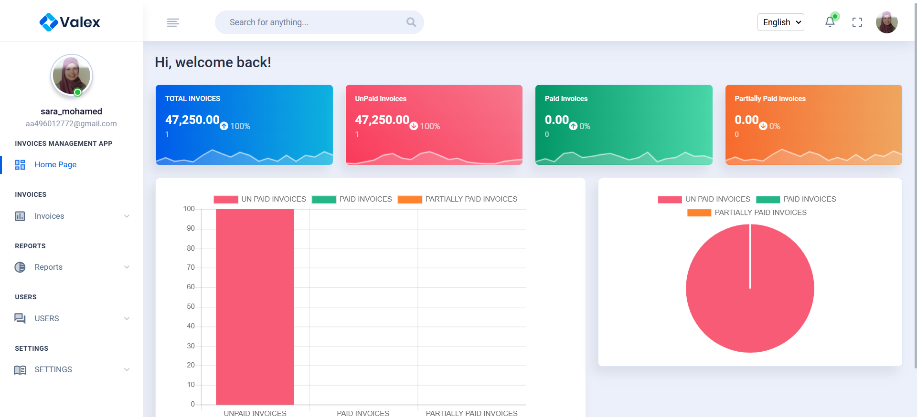Click 47,250.00 amount in Total Invoices

click(x=192, y=120)
